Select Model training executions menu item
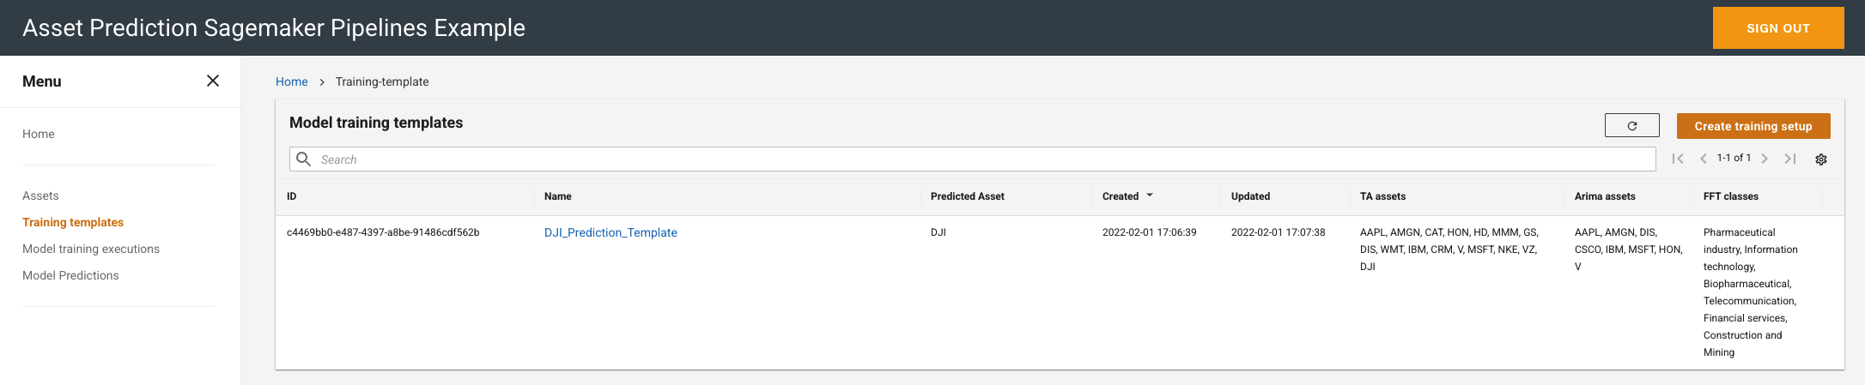 (x=91, y=249)
